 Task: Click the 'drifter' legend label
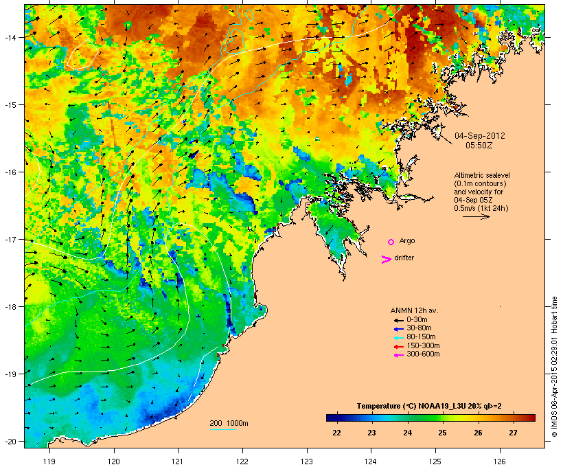coord(404,258)
